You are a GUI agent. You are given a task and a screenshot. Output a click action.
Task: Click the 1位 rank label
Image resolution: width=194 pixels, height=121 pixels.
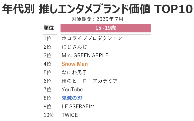tap(47, 38)
